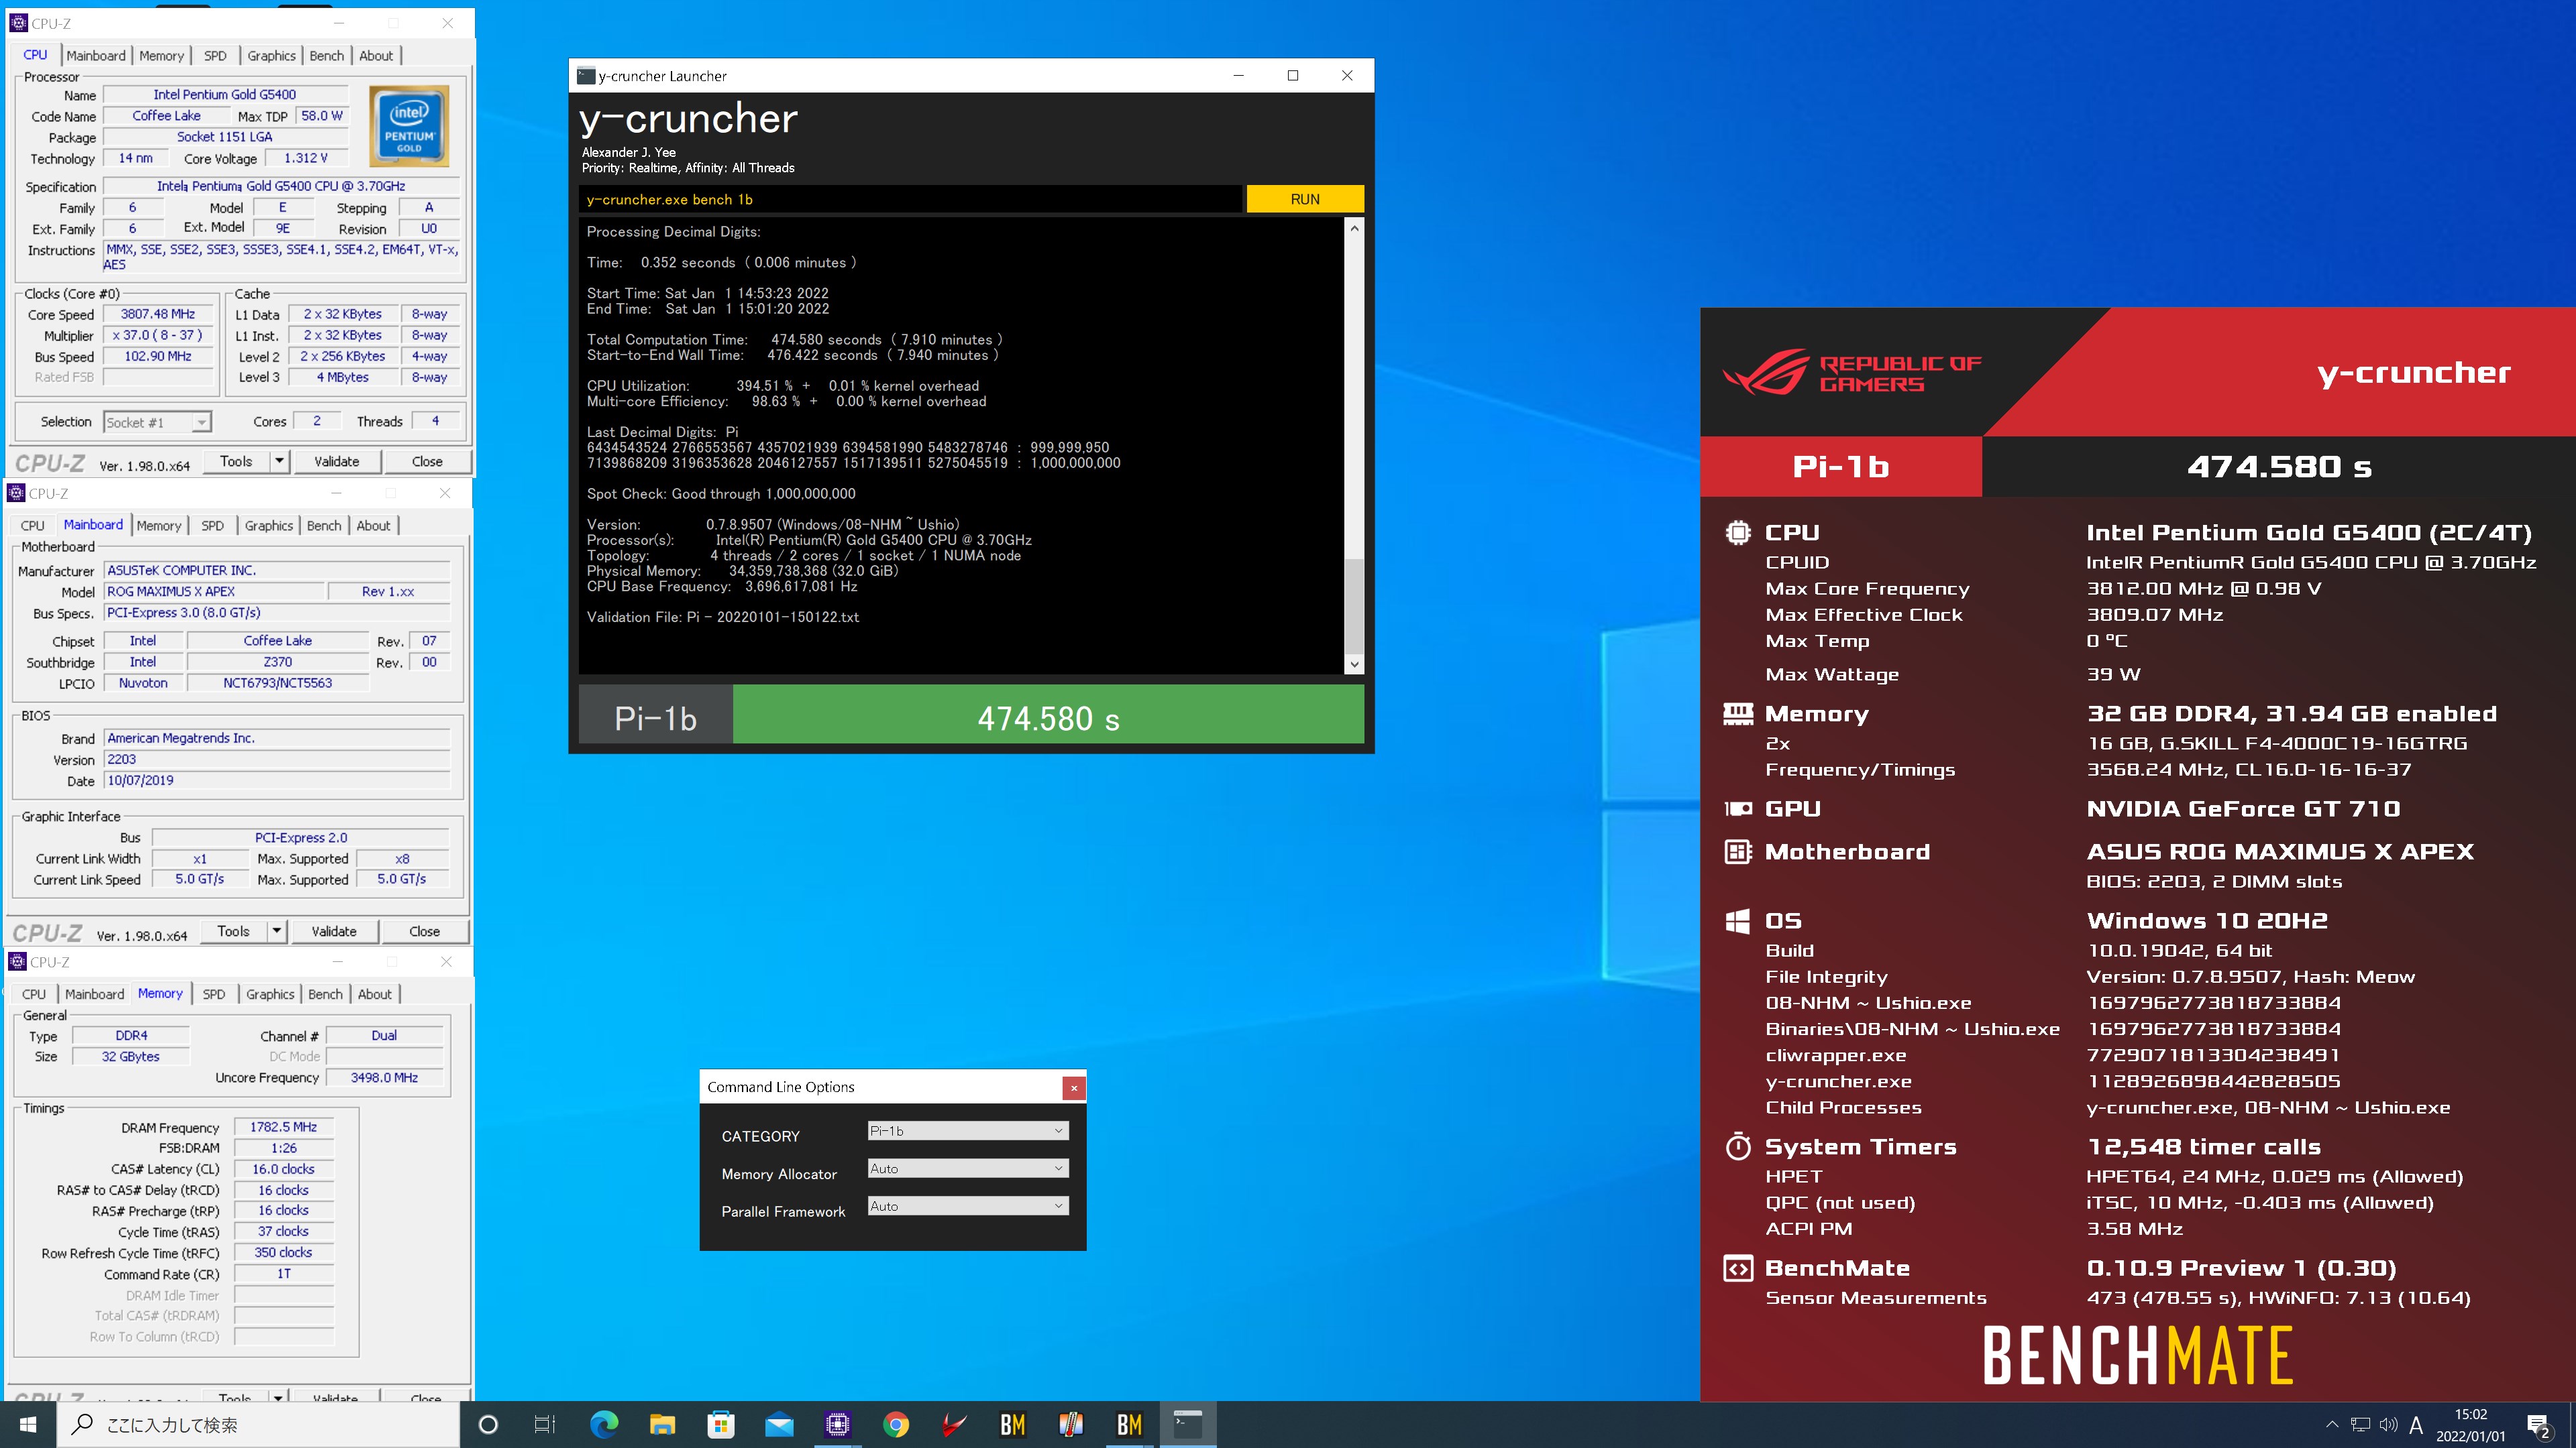Click the BIOS date 10/07/2019 field
The height and width of the screenshot is (1448, 2576).
pos(277,780)
